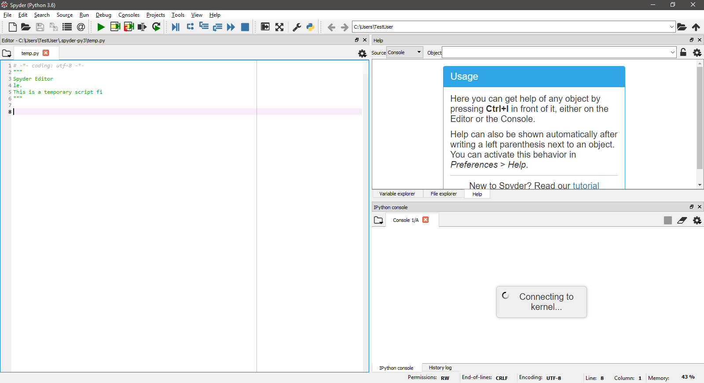Open the Projects menu
Viewport: 704px width, 383px height.
[156, 15]
